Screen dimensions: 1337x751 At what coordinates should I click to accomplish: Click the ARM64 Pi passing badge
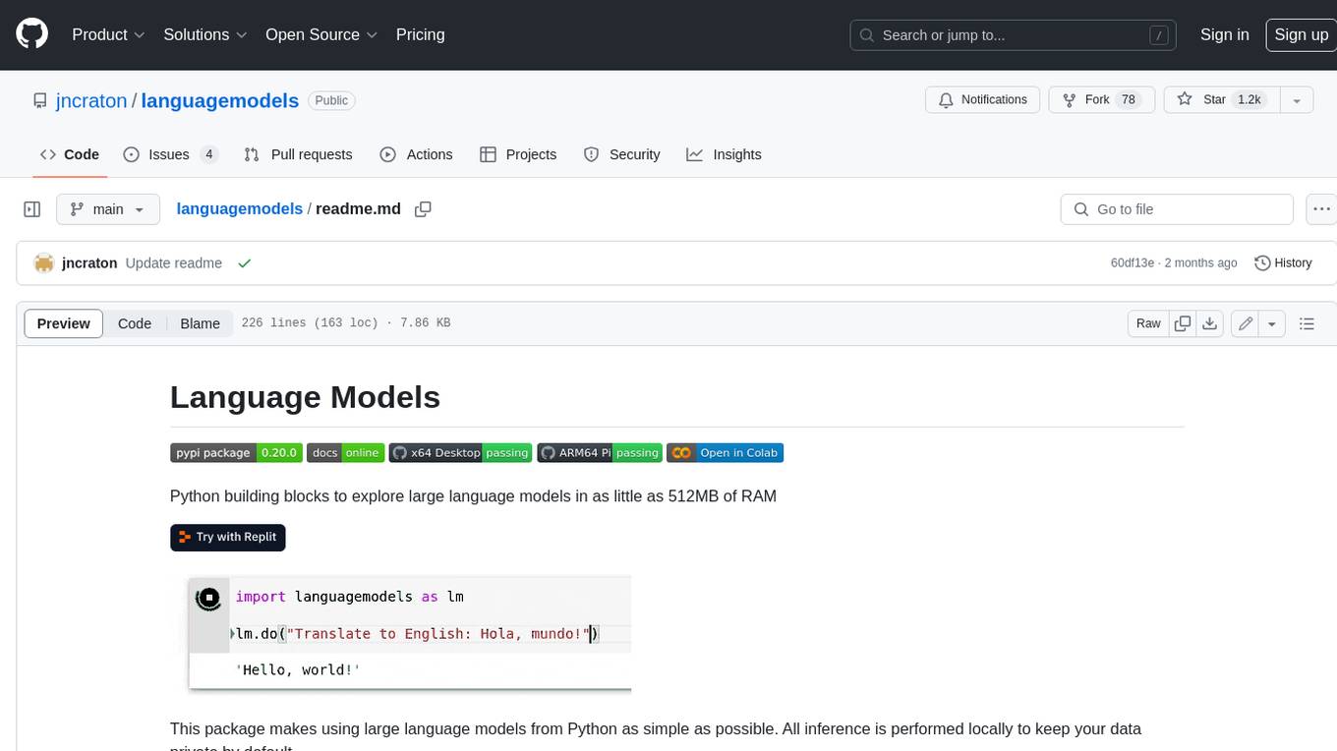tap(599, 453)
